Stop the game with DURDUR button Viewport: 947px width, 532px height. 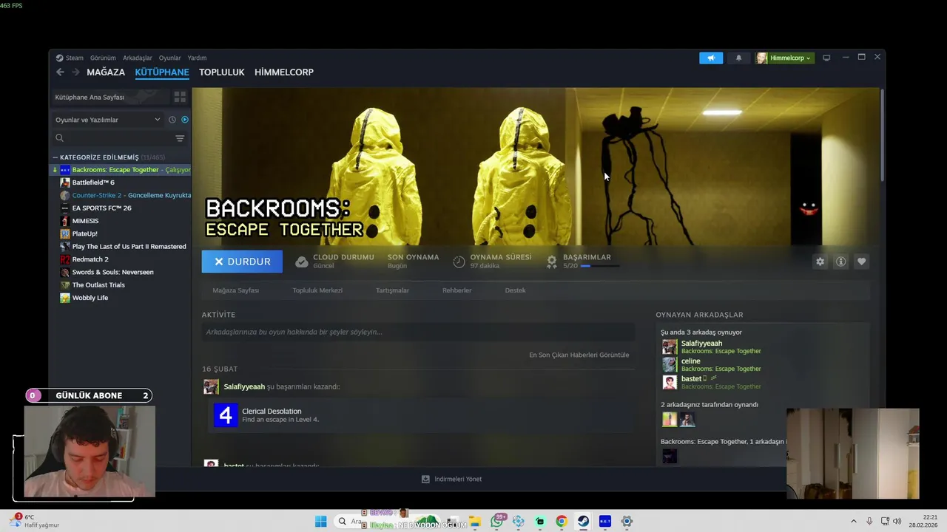pos(242,262)
